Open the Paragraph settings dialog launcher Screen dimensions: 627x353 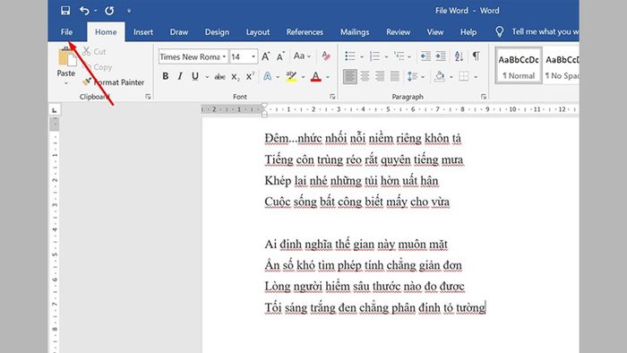click(x=484, y=97)
